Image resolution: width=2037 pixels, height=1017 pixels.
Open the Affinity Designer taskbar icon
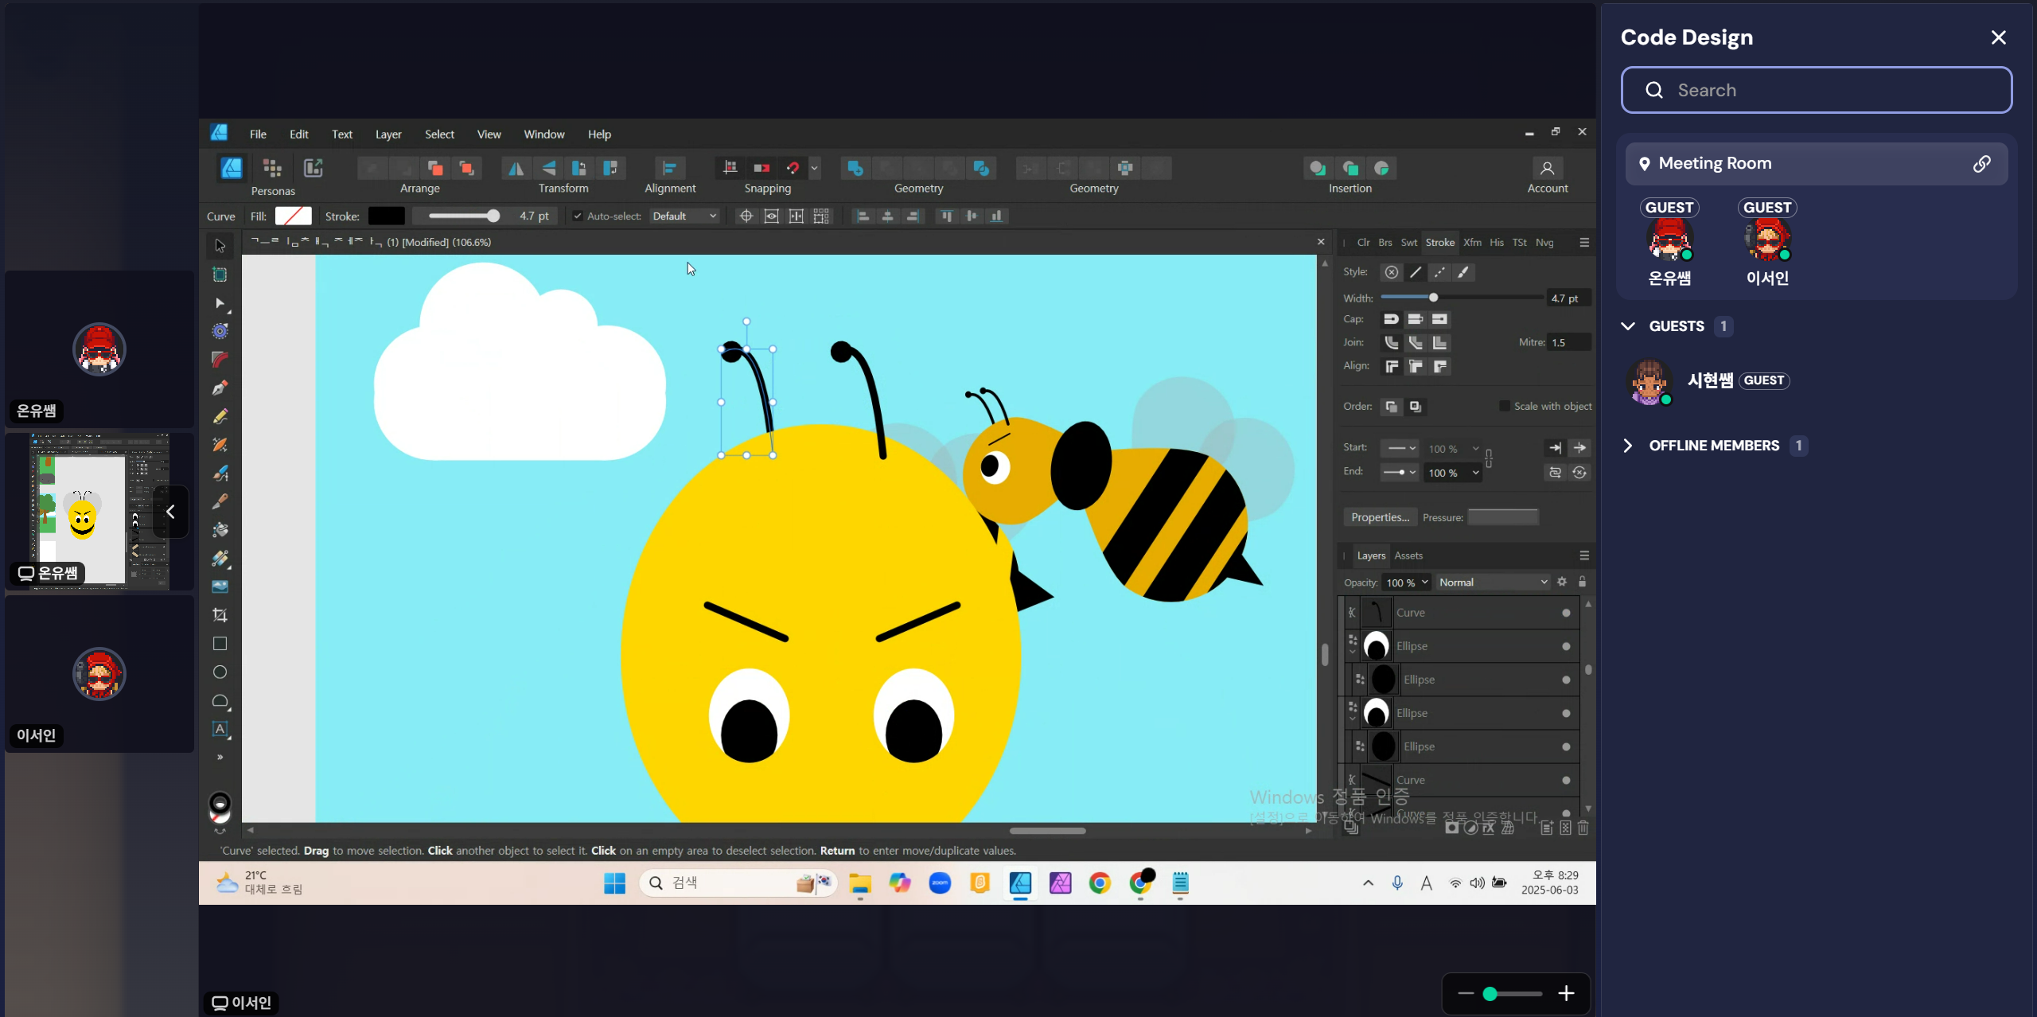1020,883
